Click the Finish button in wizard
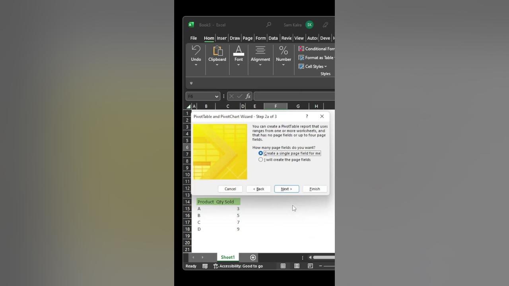The height and width of the screenshot is (286, 509). pos(315,189)
